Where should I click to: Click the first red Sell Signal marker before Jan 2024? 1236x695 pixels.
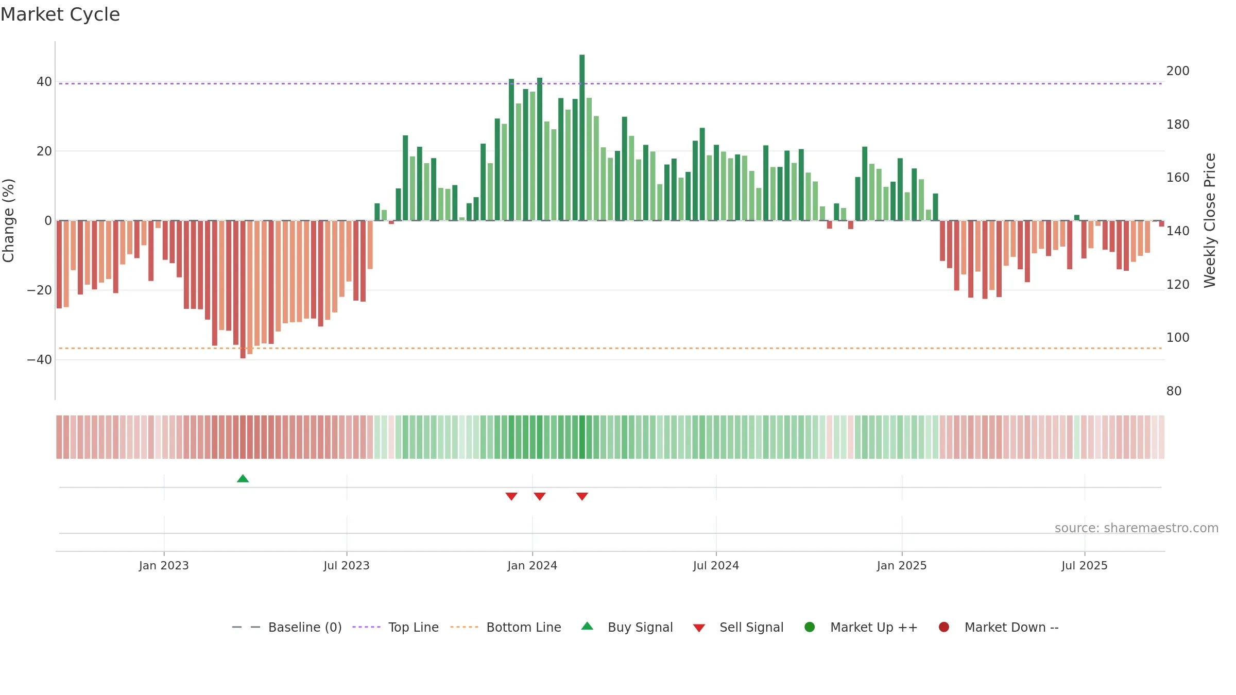[x=511, y=496]
